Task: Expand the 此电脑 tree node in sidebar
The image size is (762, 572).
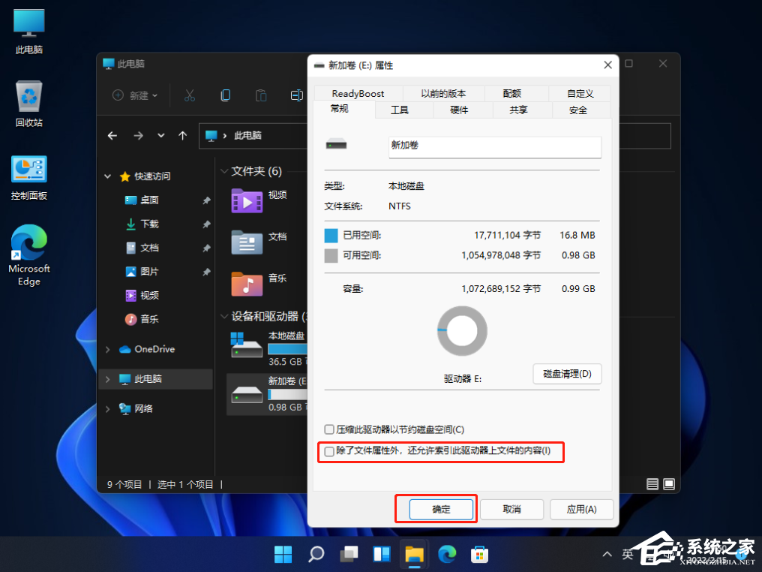Action: 108,379
